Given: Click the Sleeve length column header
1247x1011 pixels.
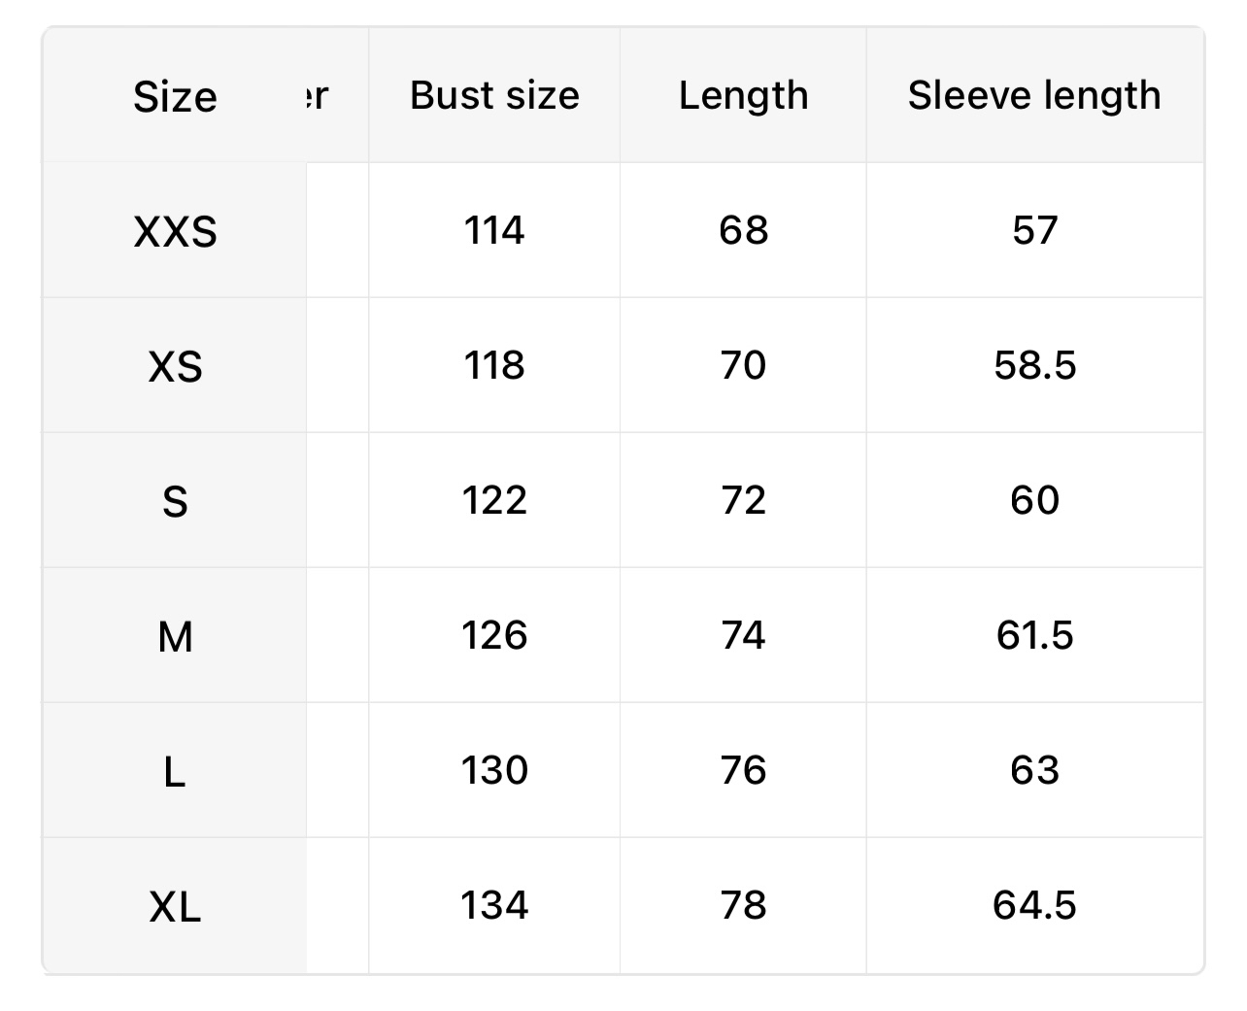Looking at the screenshot, I should tap(1034, 95).
